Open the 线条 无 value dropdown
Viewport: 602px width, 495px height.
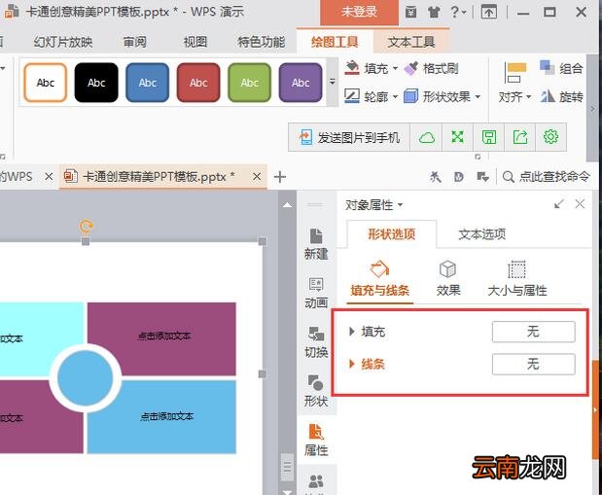tap(533, 364)
